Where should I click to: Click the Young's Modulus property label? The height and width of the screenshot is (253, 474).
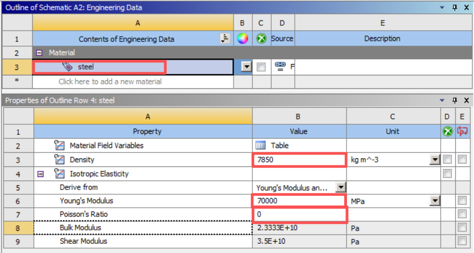pyautogui.click(x=87, y=201)
